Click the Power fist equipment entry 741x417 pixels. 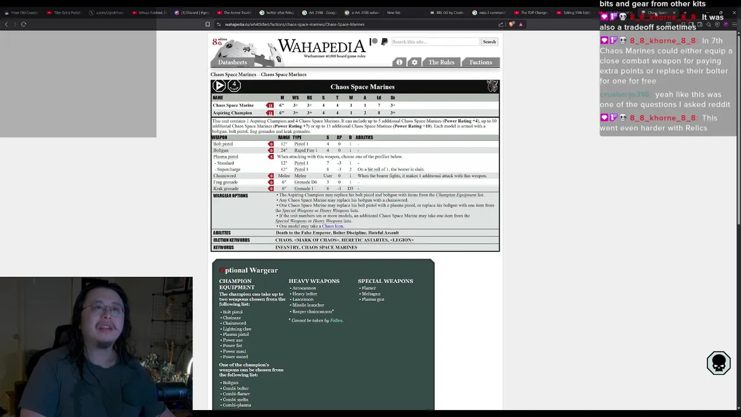[x=233, y=346]
